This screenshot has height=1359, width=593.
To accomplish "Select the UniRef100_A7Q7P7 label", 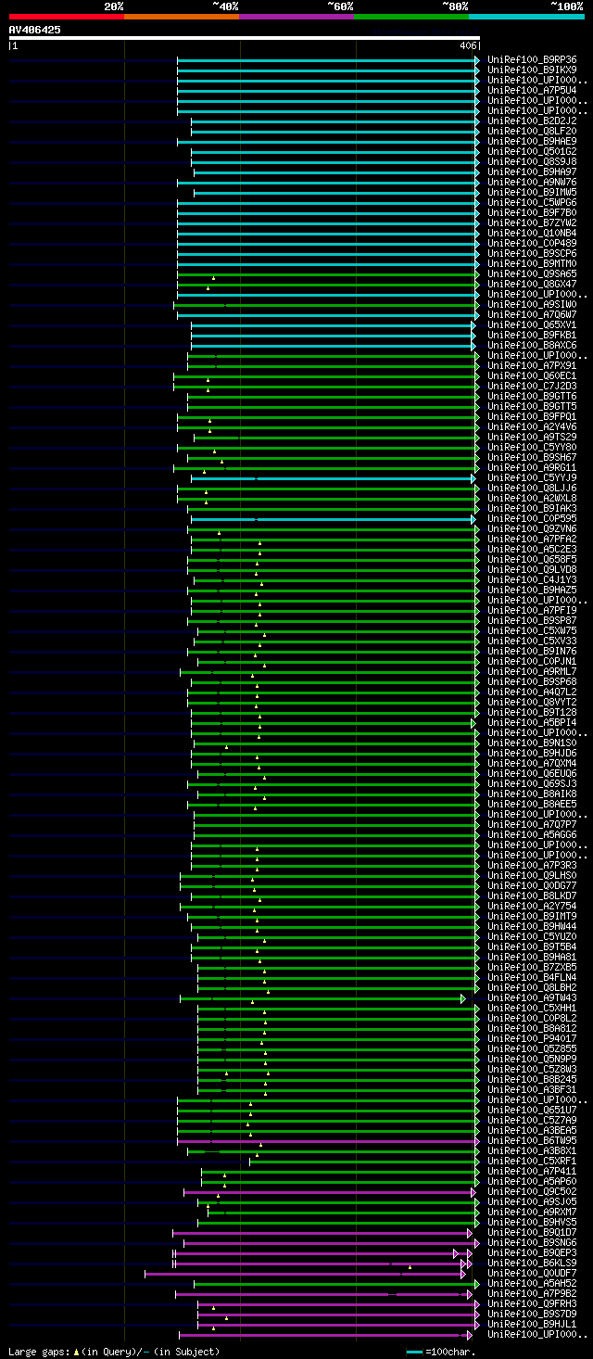I will point(532,824).
